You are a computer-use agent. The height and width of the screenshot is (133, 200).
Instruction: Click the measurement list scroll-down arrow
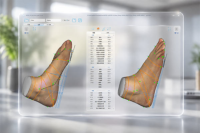[114, 109]
